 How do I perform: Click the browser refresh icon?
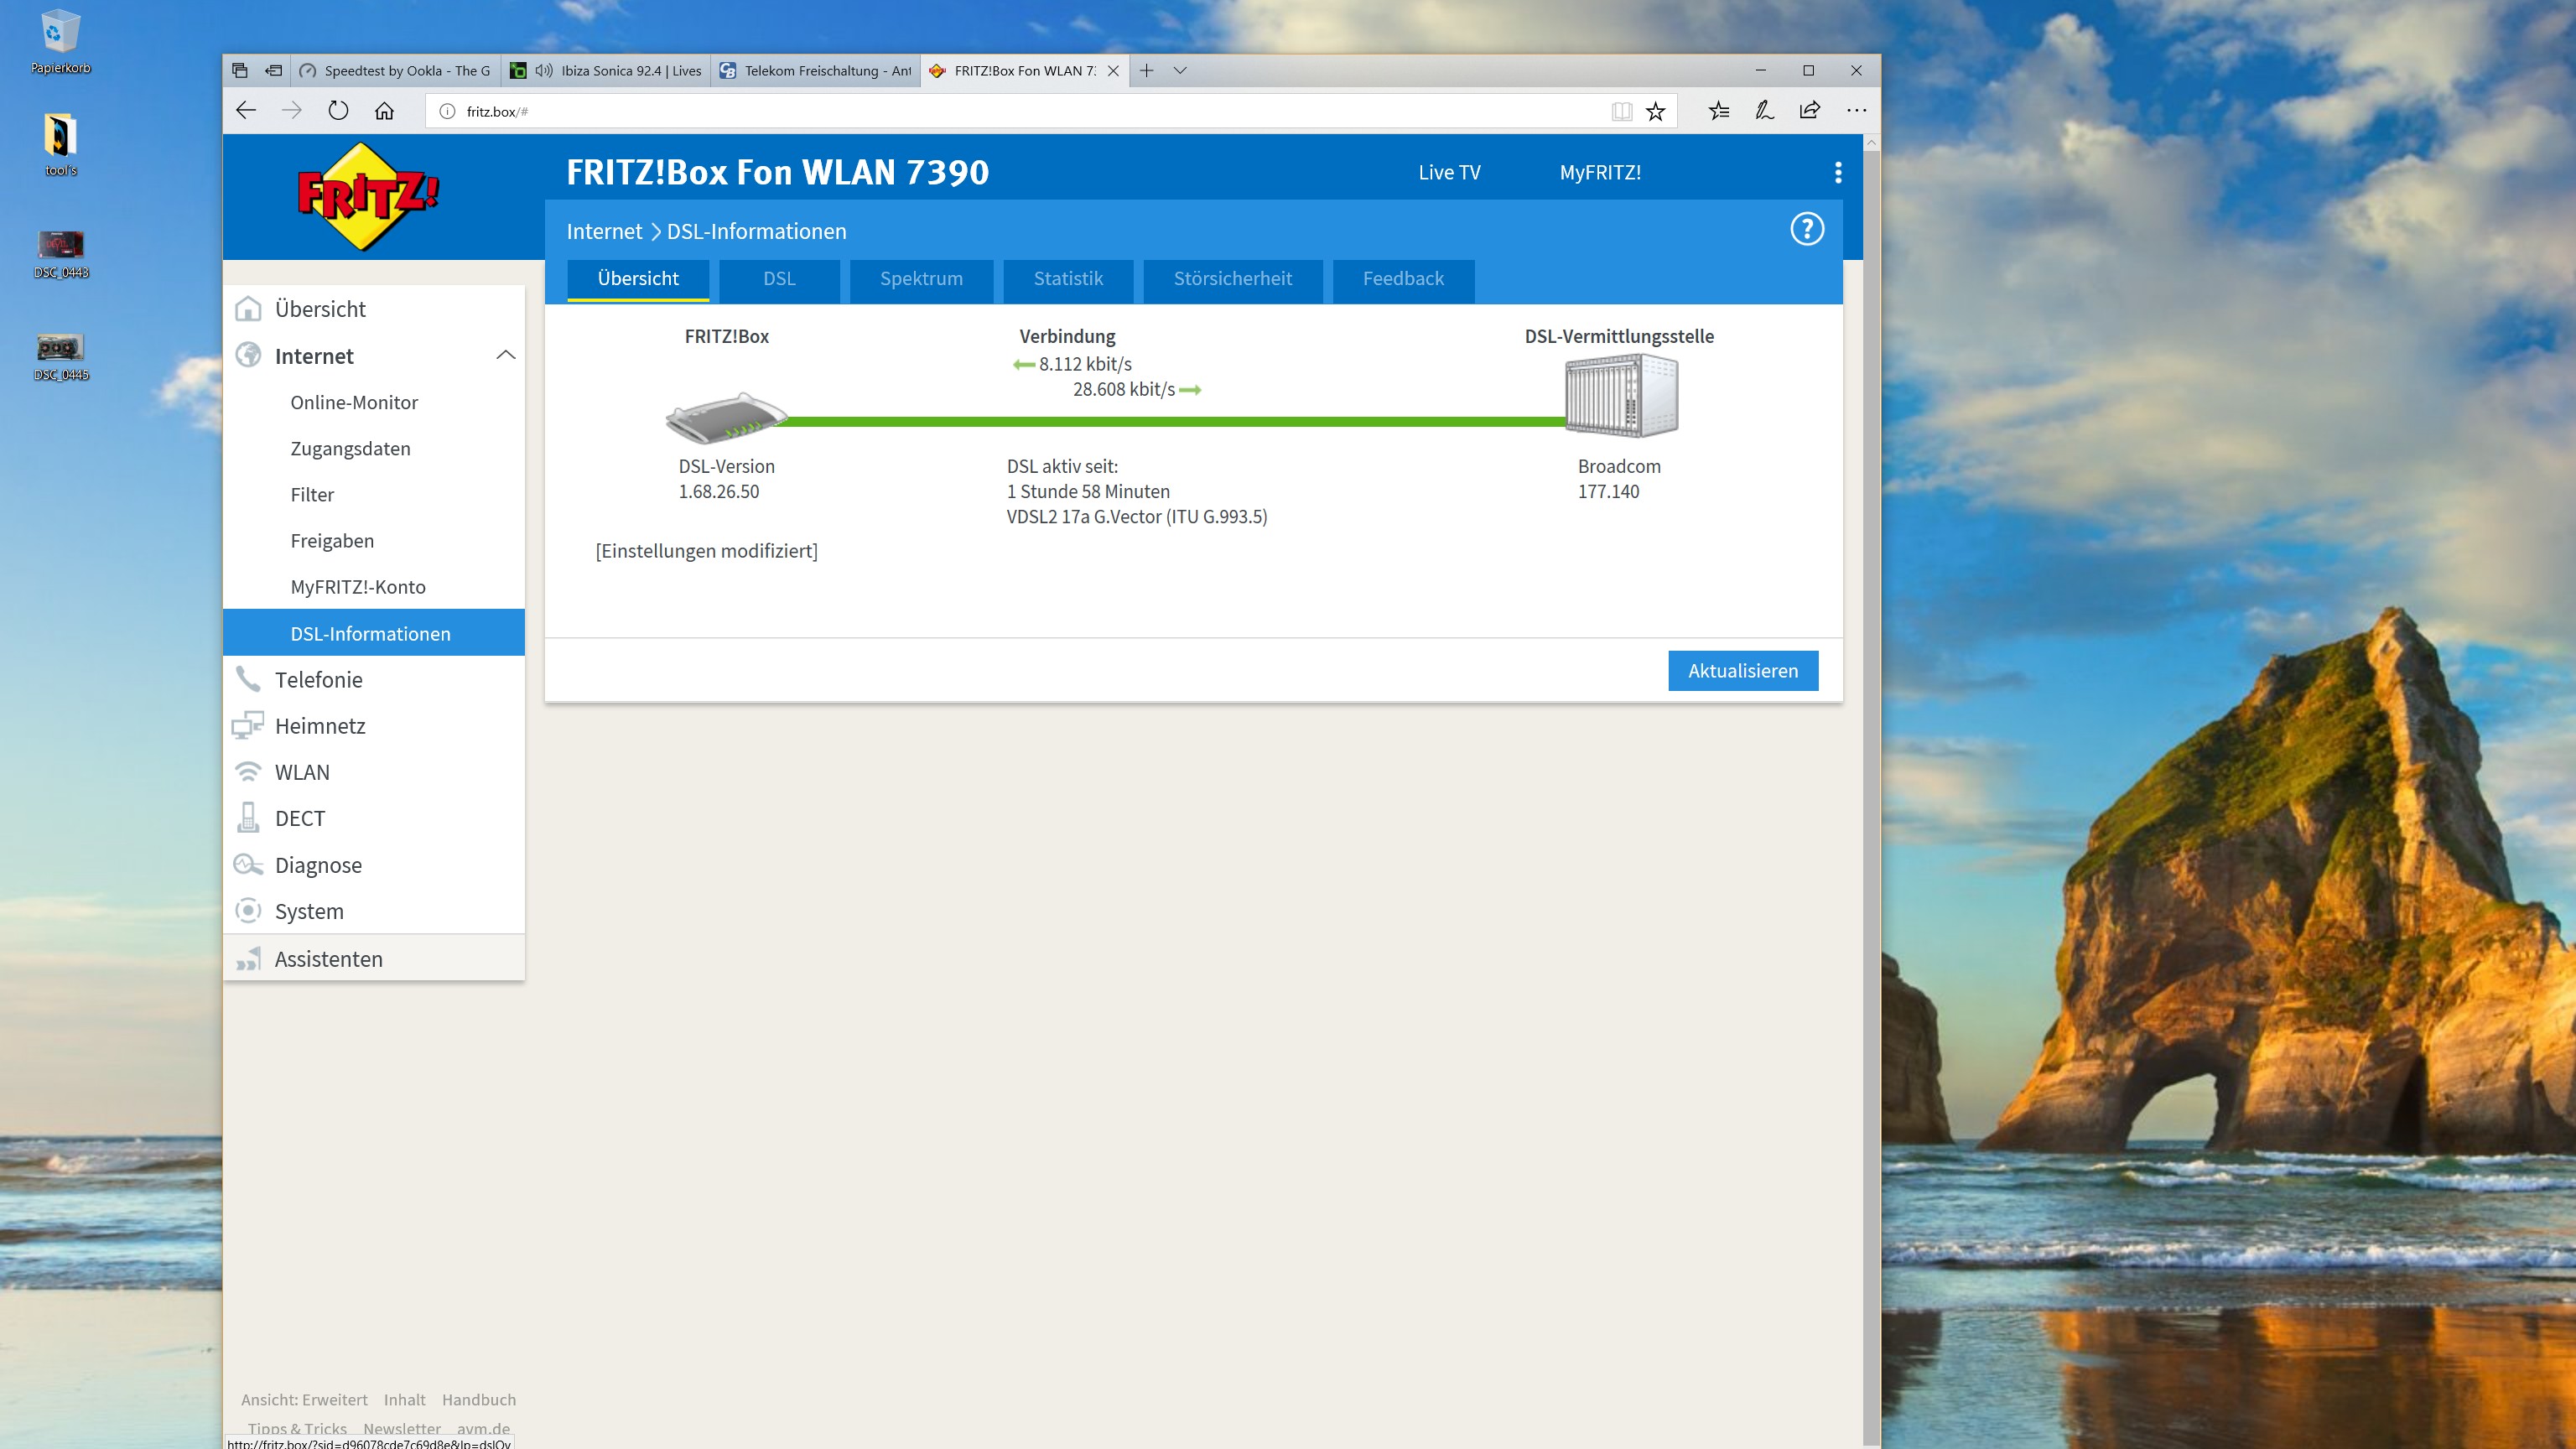pos(338,111)
